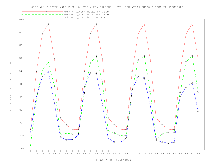Click x-axis tick label 21
This screenshot has height=167, width=216.
tap(72, 153)
